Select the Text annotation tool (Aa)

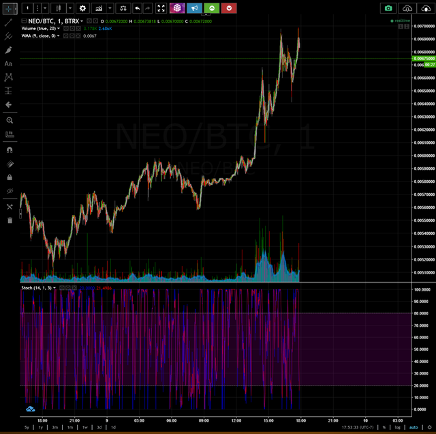pyautogui.click(x=8, y=63)
